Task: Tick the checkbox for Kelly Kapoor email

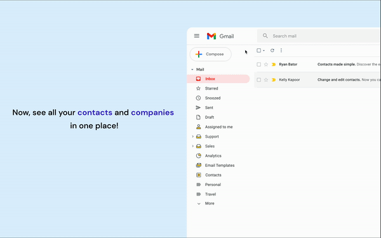Action: (x=259, y=80)
